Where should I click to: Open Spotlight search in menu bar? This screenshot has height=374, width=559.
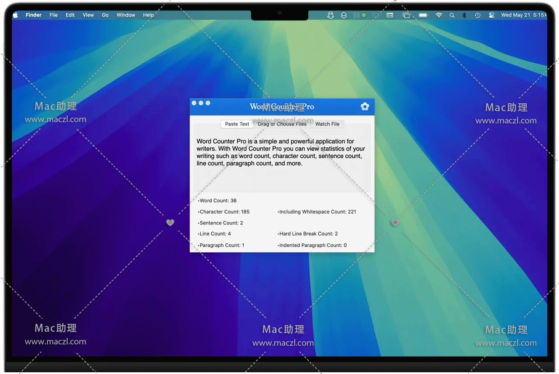[x=452, y=15]
